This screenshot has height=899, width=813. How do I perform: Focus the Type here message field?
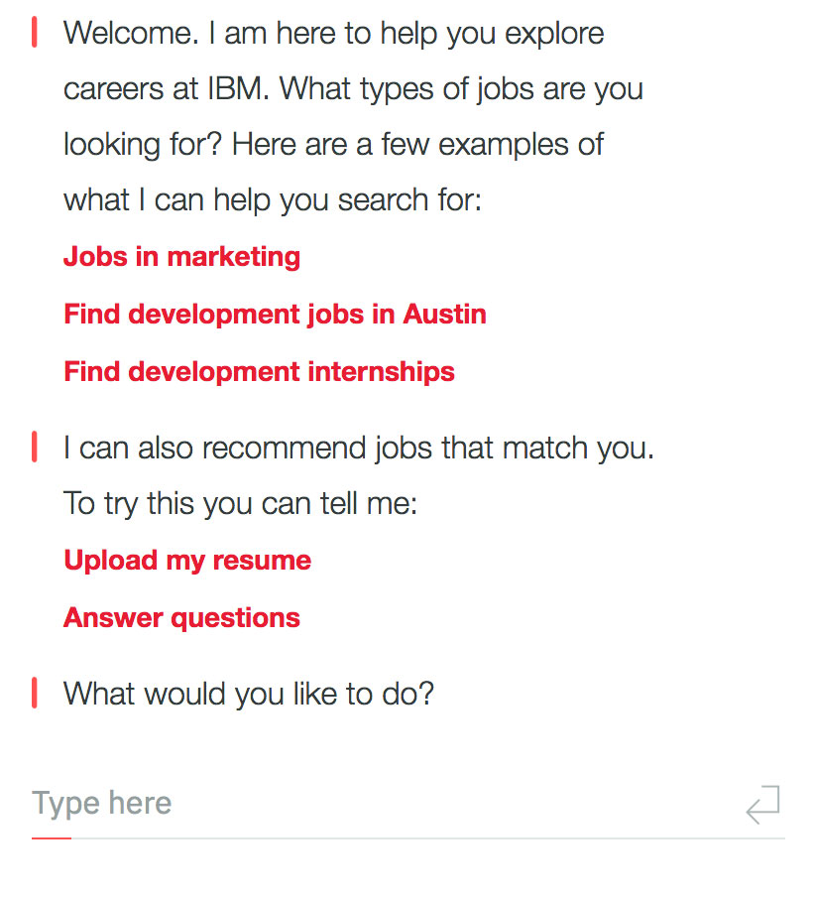377,804
